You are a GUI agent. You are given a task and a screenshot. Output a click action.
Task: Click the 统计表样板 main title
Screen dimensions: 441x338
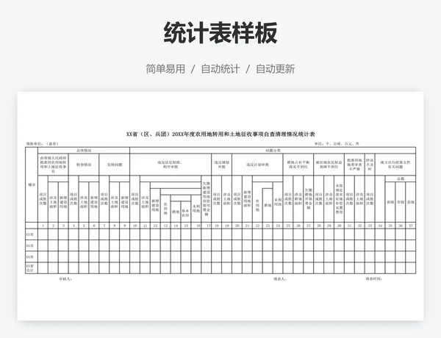point(220,33)
